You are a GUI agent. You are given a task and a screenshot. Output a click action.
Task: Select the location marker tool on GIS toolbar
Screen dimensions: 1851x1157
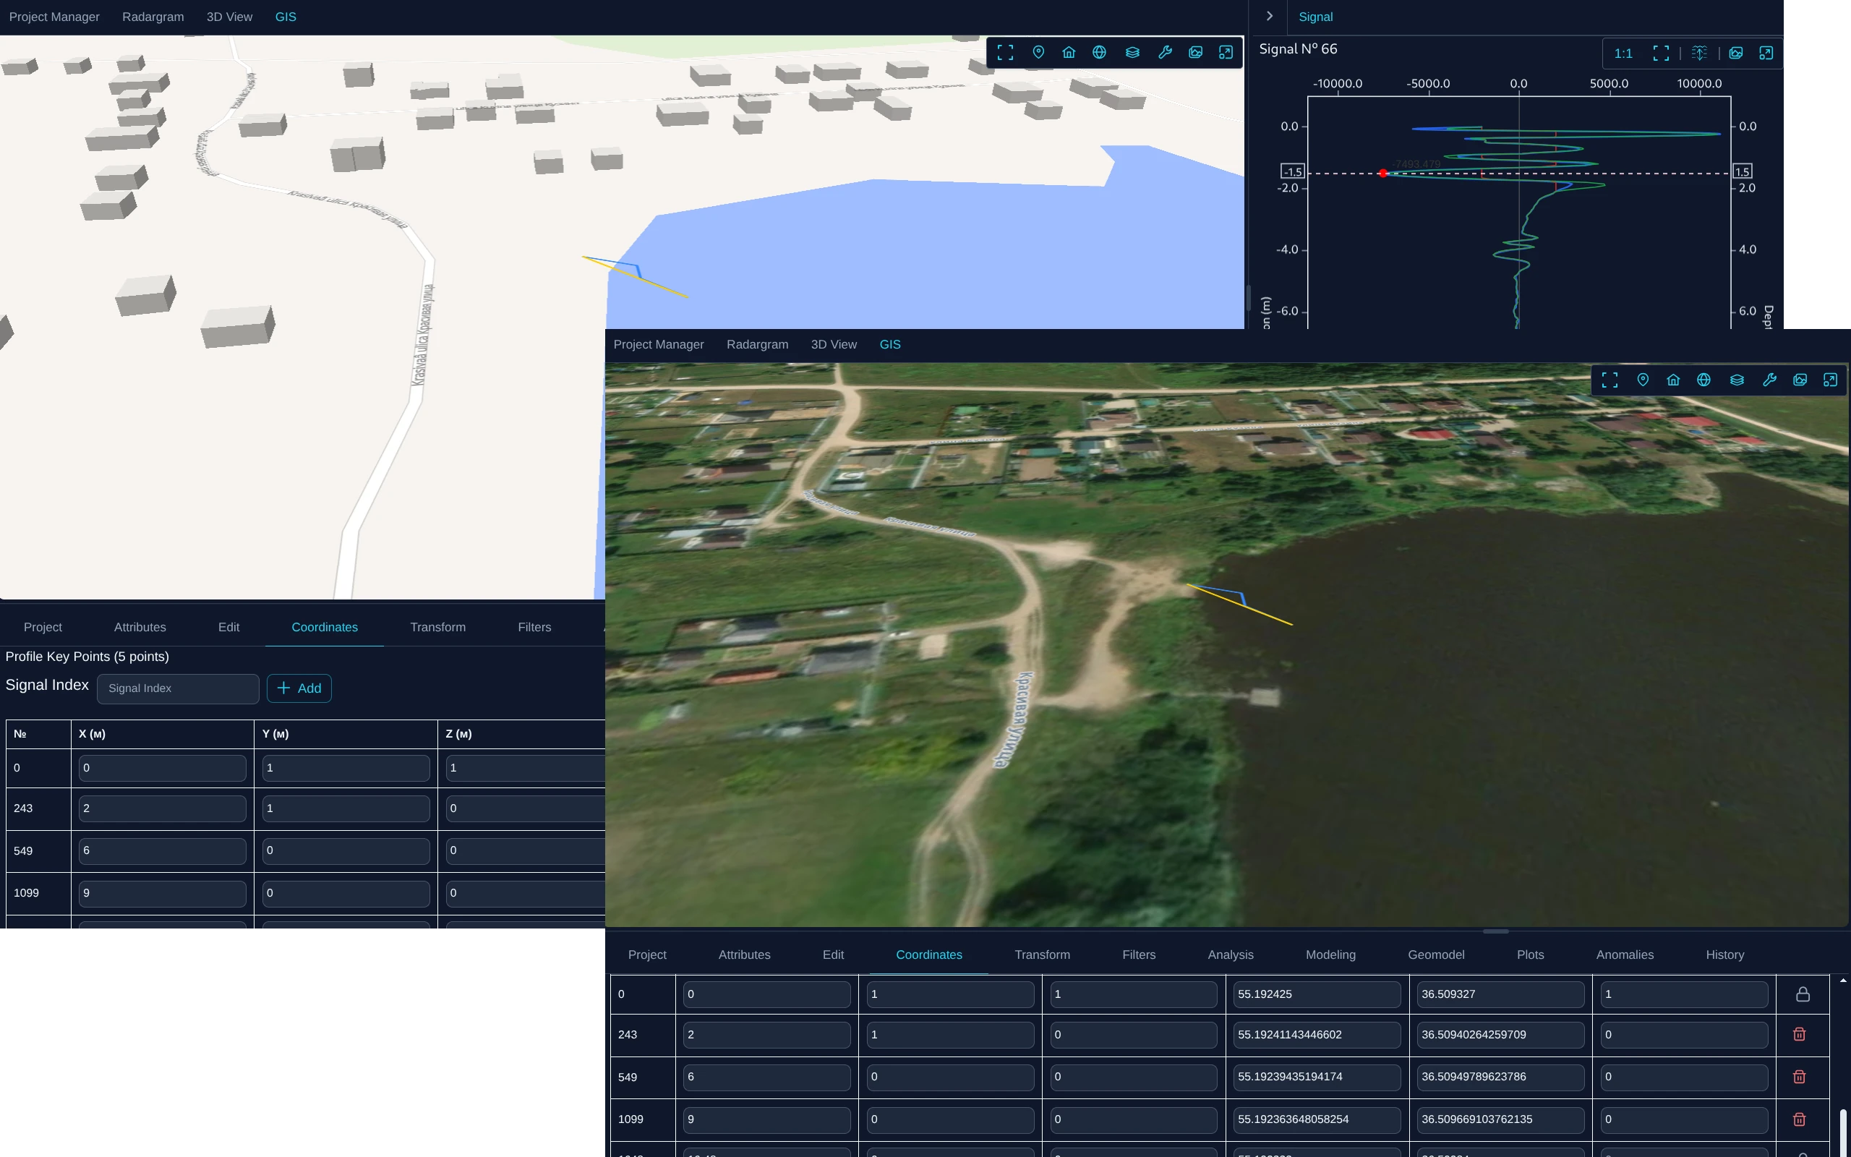pos(1039,52)
